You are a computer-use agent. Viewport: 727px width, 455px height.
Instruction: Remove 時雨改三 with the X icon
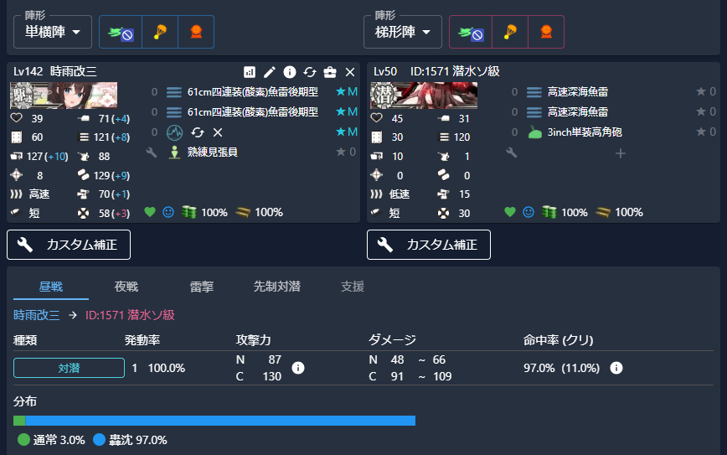(350, 72)
